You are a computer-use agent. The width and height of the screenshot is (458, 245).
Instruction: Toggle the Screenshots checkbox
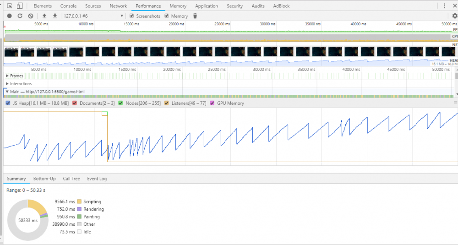pos(132,16)
